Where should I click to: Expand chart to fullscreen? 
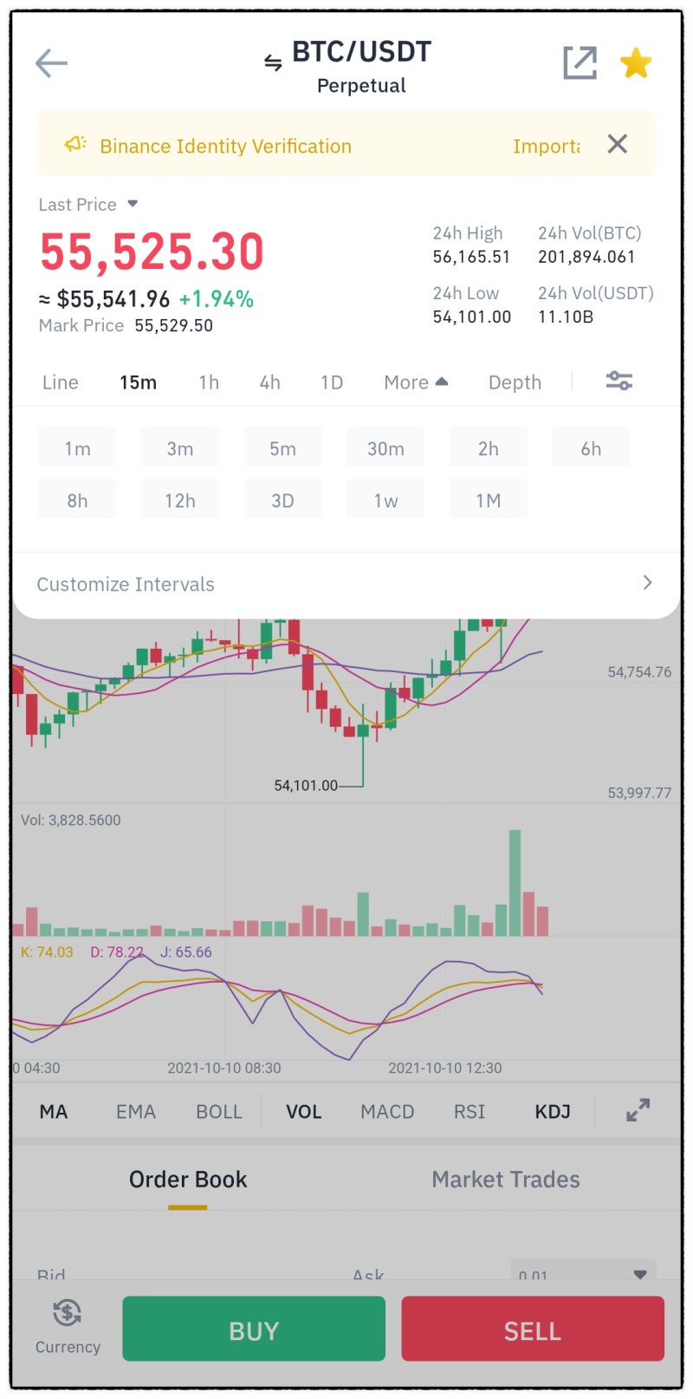coord(638,1110)
